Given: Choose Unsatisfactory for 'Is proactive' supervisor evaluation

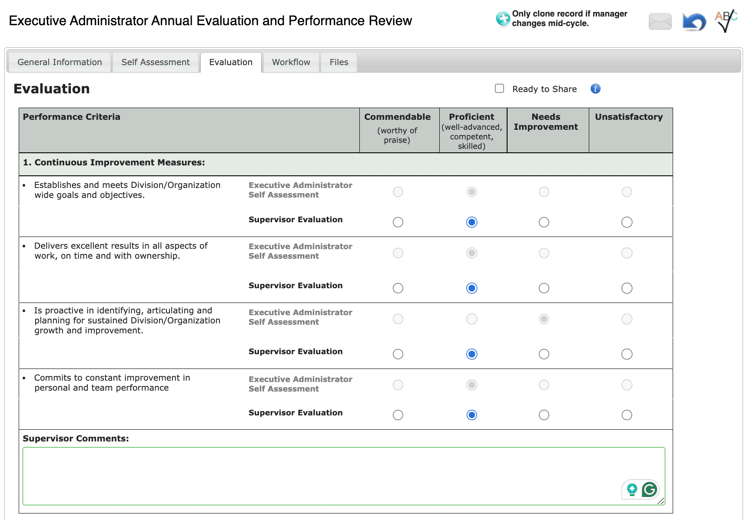Looking at the screenshot, I should click(x=627, y=354).
